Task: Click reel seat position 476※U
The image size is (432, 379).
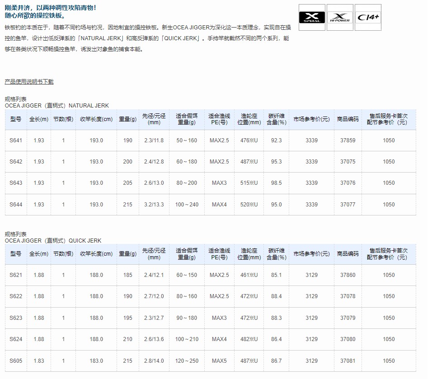Action: 249,140
